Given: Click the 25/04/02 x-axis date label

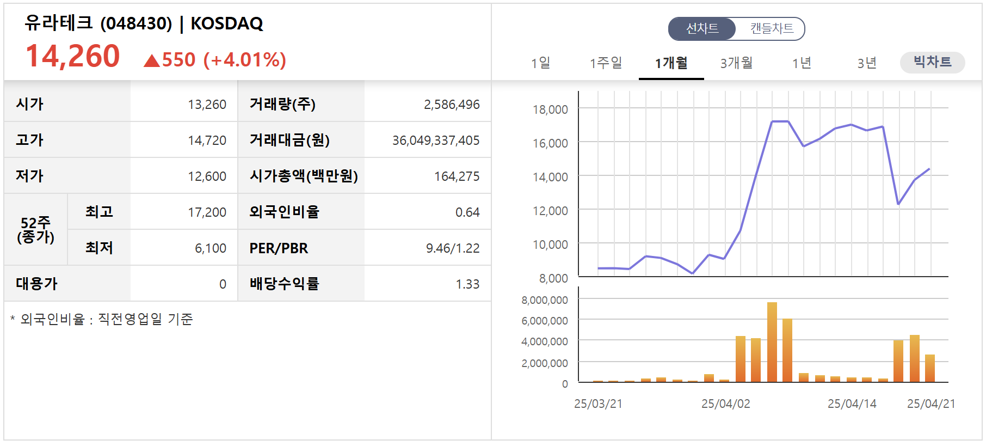Looking at the screenshot, I should [725, 404].
